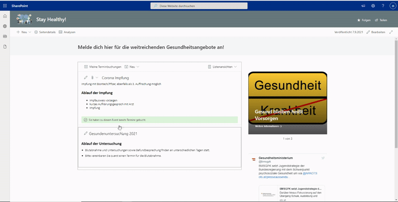Click the SharePoint title link
The image size is (398, 202).
[x=19, y=5]
